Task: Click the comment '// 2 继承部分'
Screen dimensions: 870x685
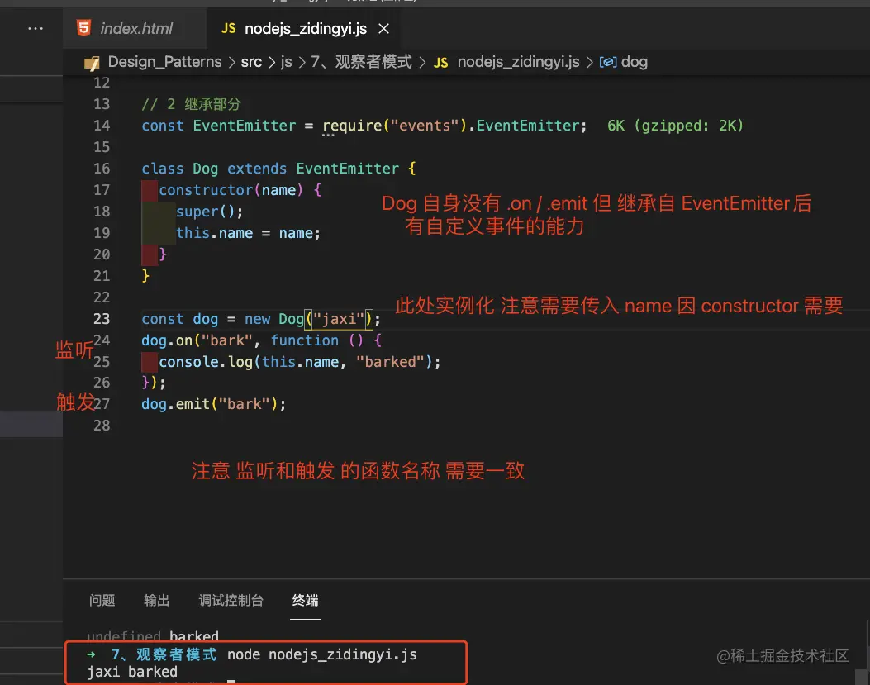Action: point(191,104)
